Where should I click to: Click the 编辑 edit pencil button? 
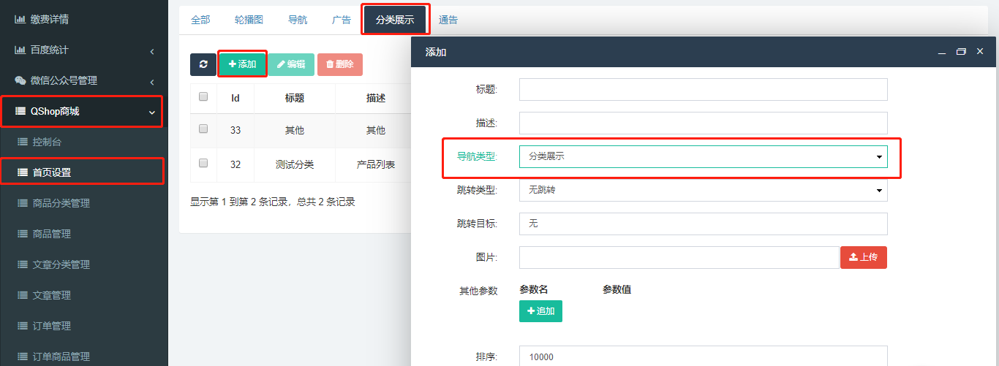pyautogui.click(x=291, y=64)
